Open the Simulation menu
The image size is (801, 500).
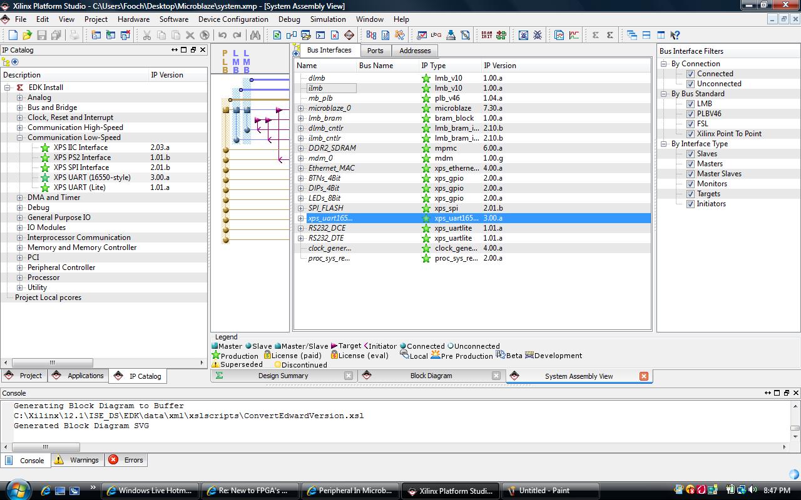(x=328, y=19)
